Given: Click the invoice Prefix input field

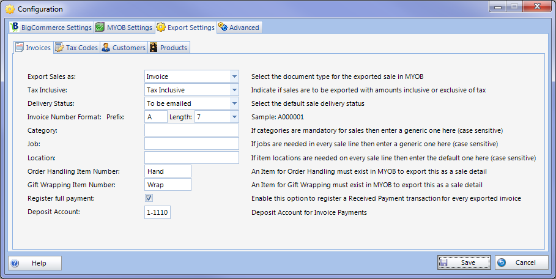Looking at the screenshot, I should click(x=155, y=117).
